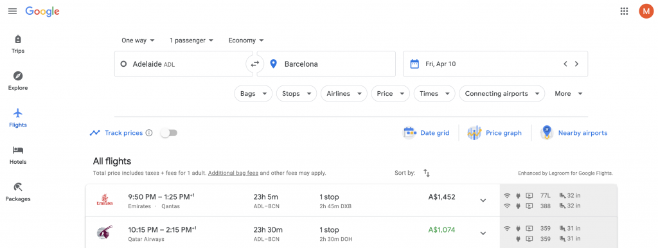The image size is (658, 248).
Task: Open the Stops filter
Action: tap(296, 94)
